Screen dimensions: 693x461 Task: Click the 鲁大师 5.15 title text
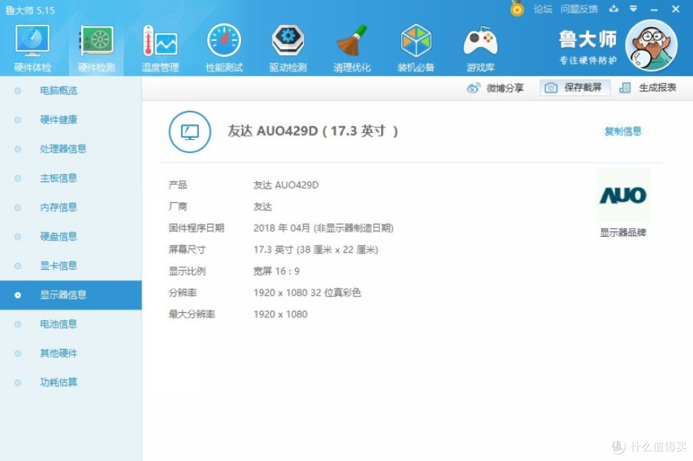(x=30, y=10)
